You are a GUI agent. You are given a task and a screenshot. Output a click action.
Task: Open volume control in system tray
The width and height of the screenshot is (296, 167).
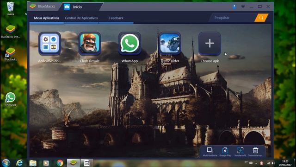tap(273, 163)
